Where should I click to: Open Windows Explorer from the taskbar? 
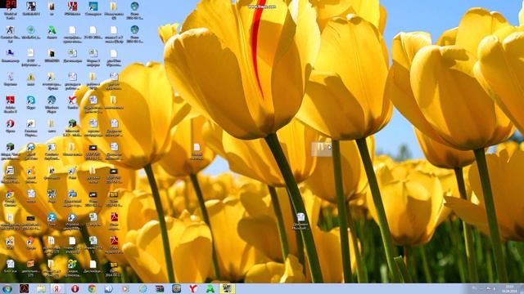click(x=41, y=288)
